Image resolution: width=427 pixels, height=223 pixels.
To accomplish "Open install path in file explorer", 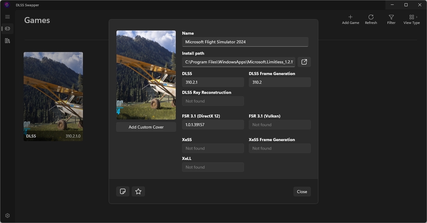I will [x=304, y=62].
